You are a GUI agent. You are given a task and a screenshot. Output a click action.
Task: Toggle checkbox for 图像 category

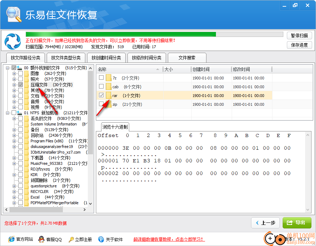point(21,73)
